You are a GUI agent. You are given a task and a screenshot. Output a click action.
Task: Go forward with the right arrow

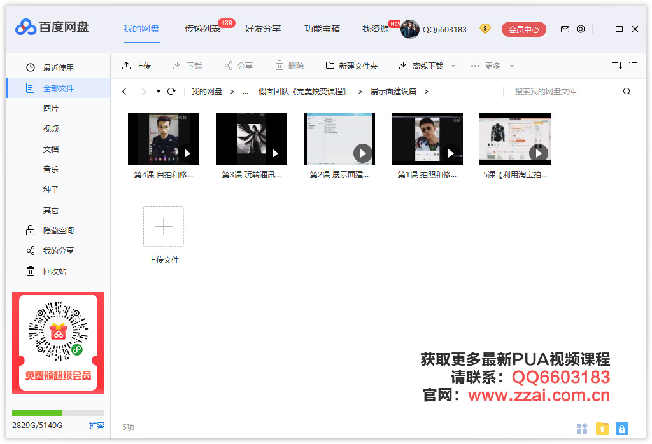[143, 92]
